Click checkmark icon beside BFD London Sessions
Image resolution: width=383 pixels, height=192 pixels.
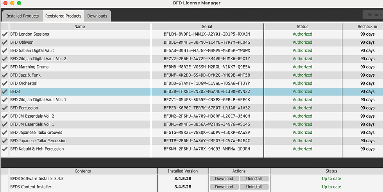coord(4,34)
